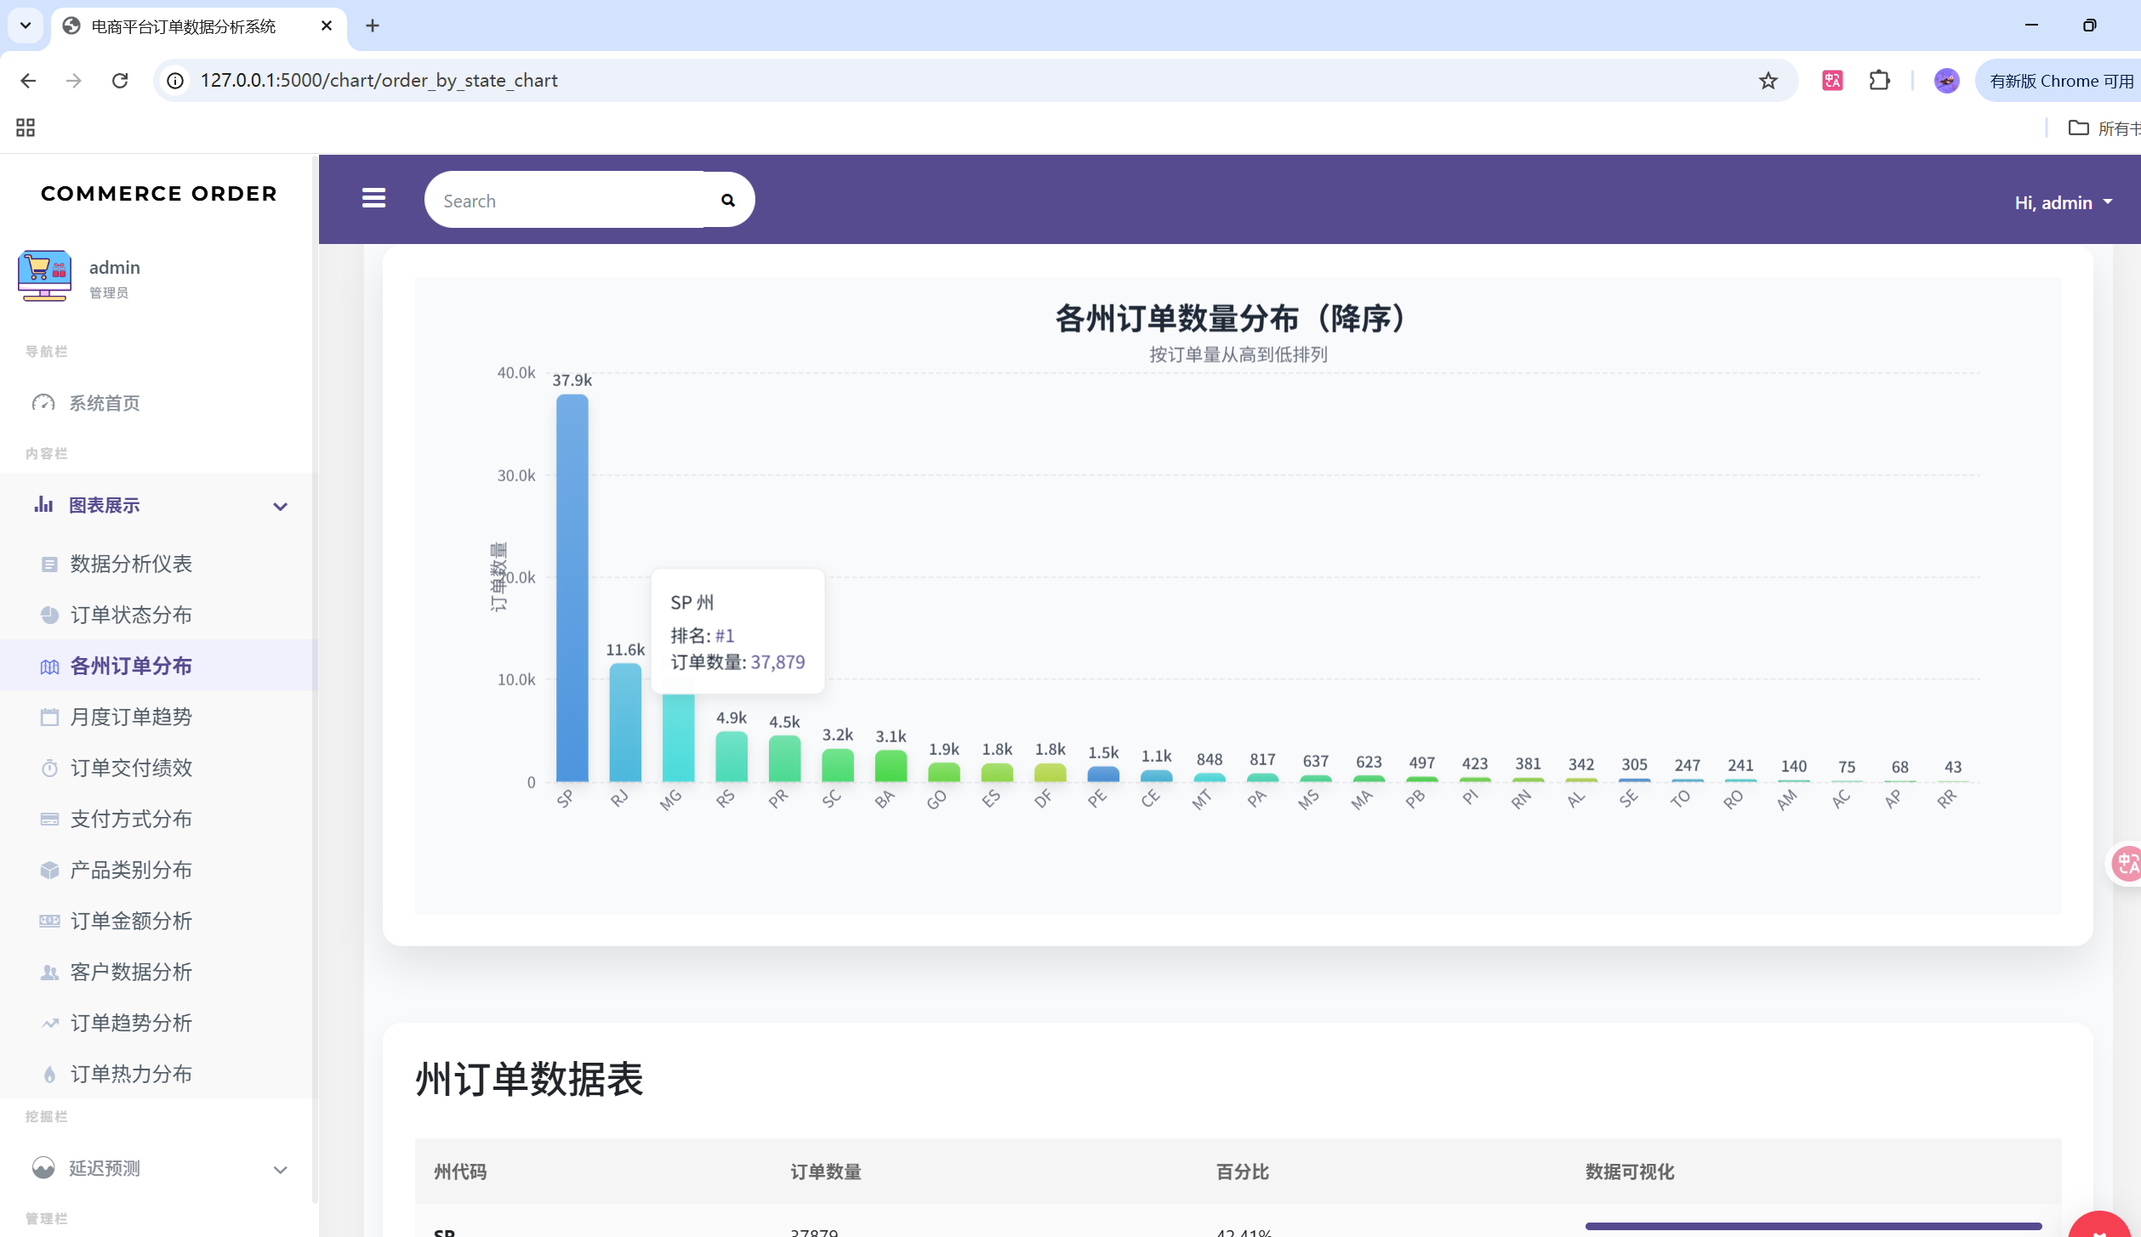Click the 有新版 Chrome 可用 button
The height and width of the screenshot is (1237, 2141).
[2060, 81]
